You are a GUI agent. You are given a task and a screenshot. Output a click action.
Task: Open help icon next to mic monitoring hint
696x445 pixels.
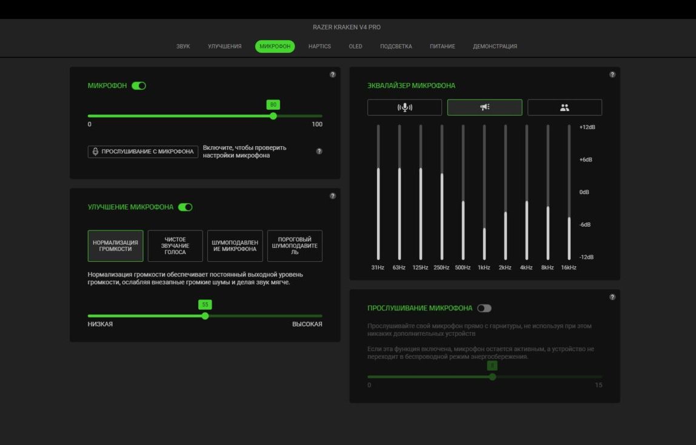(319, 152)
